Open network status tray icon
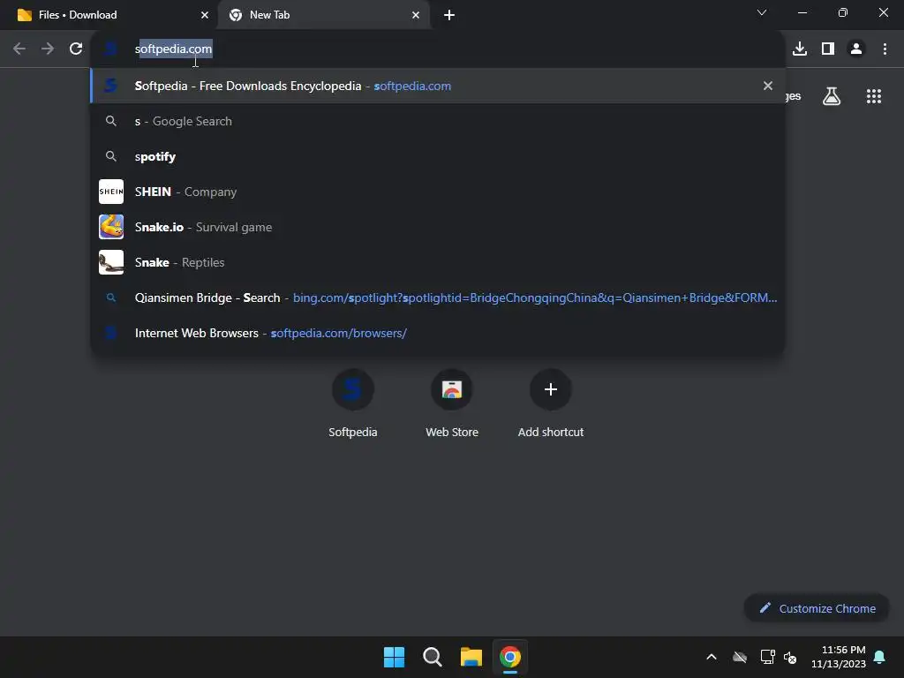Screen dimensions: 904x678 pos(767,657)
